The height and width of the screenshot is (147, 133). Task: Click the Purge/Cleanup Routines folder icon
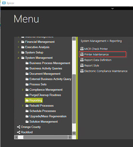tap(27, 95)
